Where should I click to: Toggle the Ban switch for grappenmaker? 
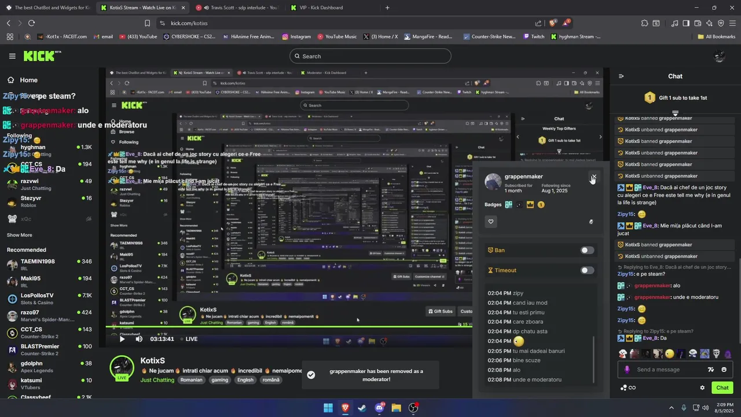click(587, 250)
